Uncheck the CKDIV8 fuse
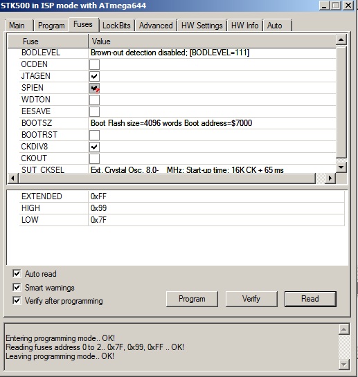The height and width of the screenshot is (377, 358). click(x=94, y=147)
